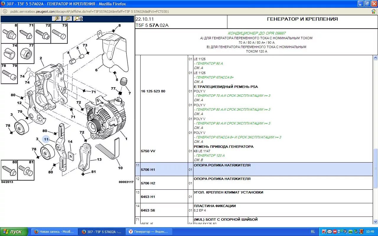Click parts list vertical scrollbar thumb

(375, 168)
